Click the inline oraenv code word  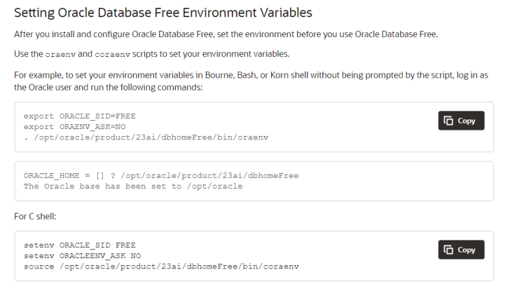tap(60, 54)
